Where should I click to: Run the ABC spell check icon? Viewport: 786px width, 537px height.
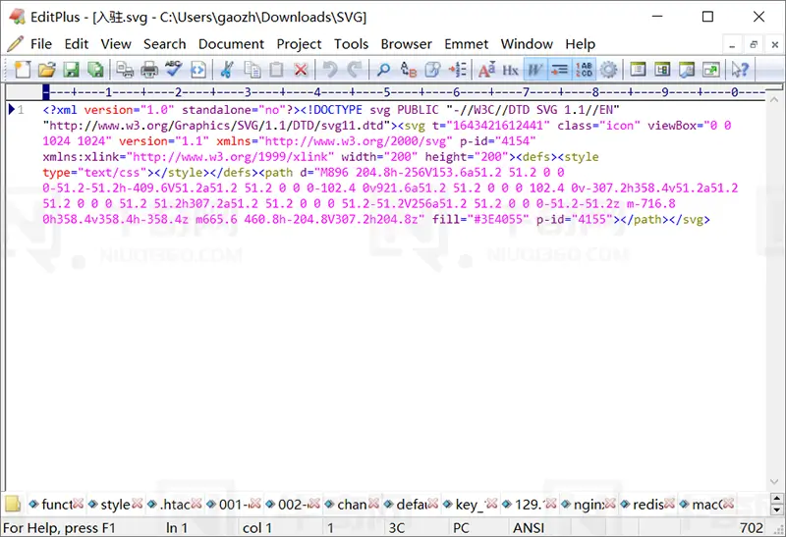[174, 69]
